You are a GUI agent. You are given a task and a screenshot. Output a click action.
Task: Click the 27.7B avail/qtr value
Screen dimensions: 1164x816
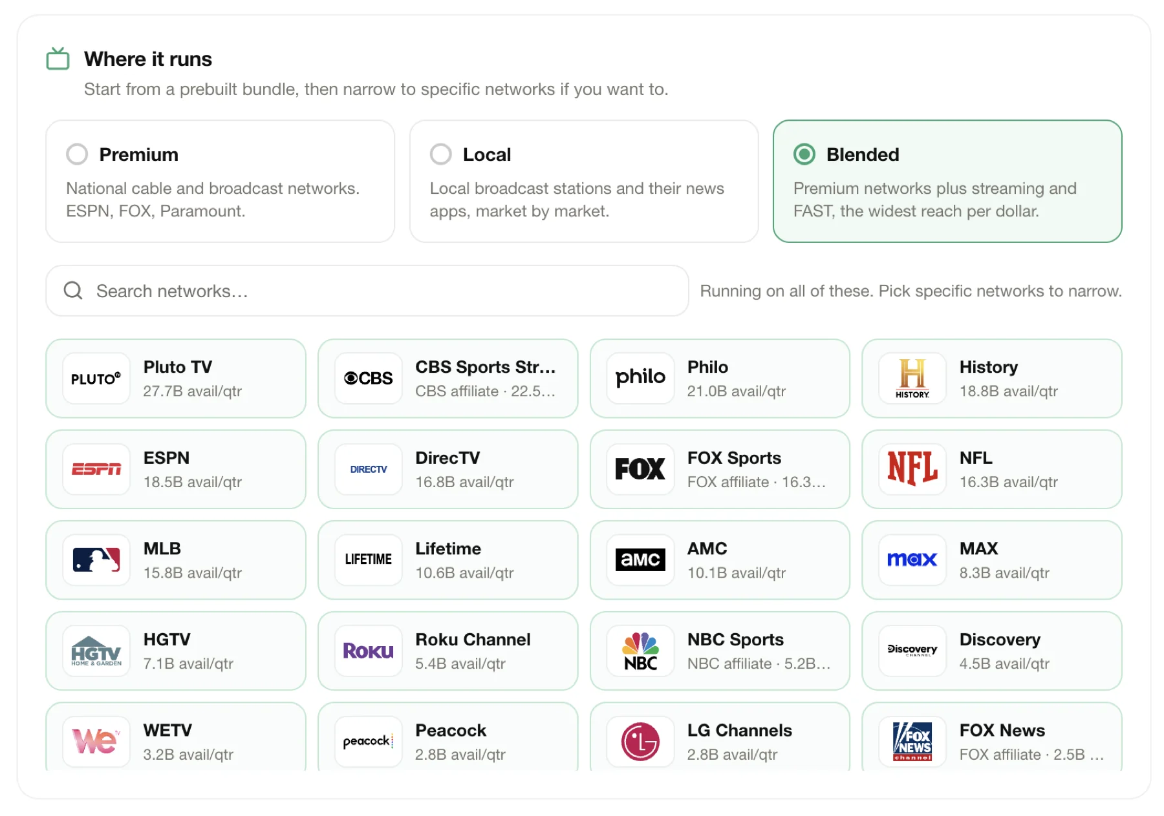pyautogui.click(x=193, y=391)
